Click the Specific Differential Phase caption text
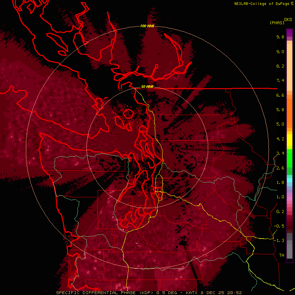Image resolution: width=295 pixels, height=295 pixels. [x=149, y=293]
